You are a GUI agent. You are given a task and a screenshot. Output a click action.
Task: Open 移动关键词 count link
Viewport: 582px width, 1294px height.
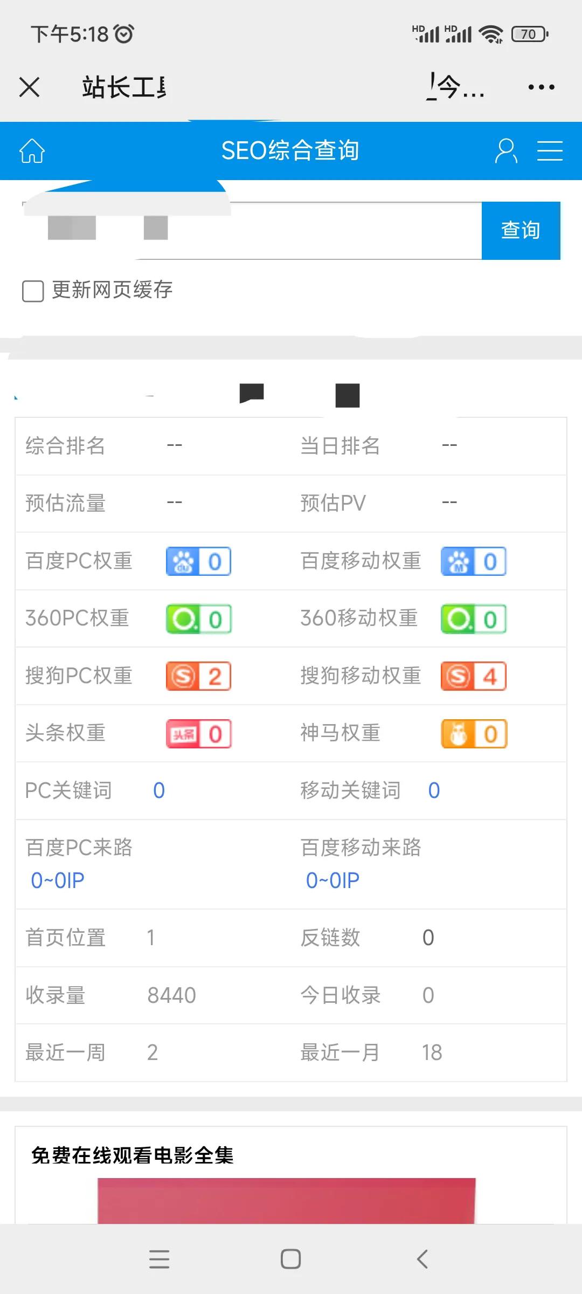pyautogui.click(x=434, y=790)
